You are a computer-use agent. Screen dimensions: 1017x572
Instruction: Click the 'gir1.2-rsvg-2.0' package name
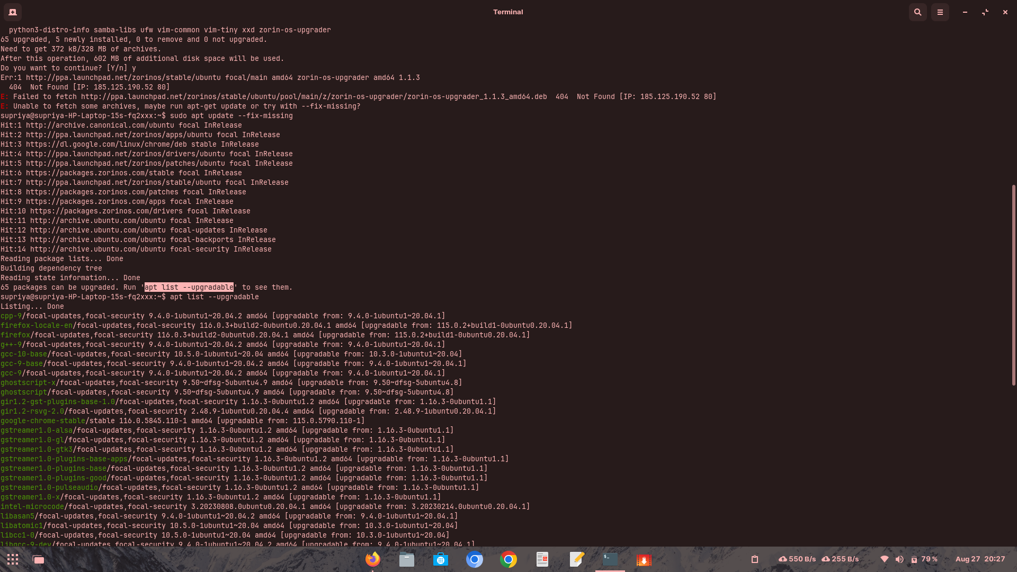tap(32, 412)
